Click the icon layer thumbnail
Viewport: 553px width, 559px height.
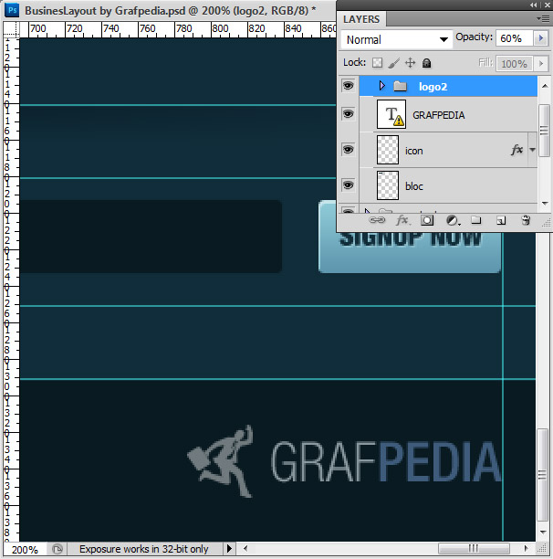pyautogui.click(x=388, y=150)
